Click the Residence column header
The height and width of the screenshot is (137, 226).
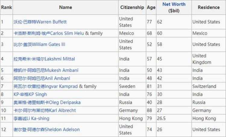[x=209, y=7]
